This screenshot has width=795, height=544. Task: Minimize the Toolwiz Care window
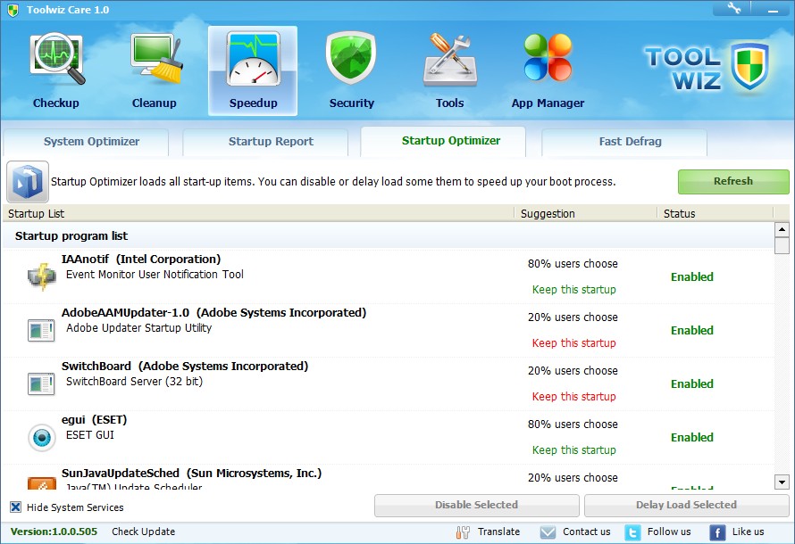pyautogui.click(x=773, y=9)
